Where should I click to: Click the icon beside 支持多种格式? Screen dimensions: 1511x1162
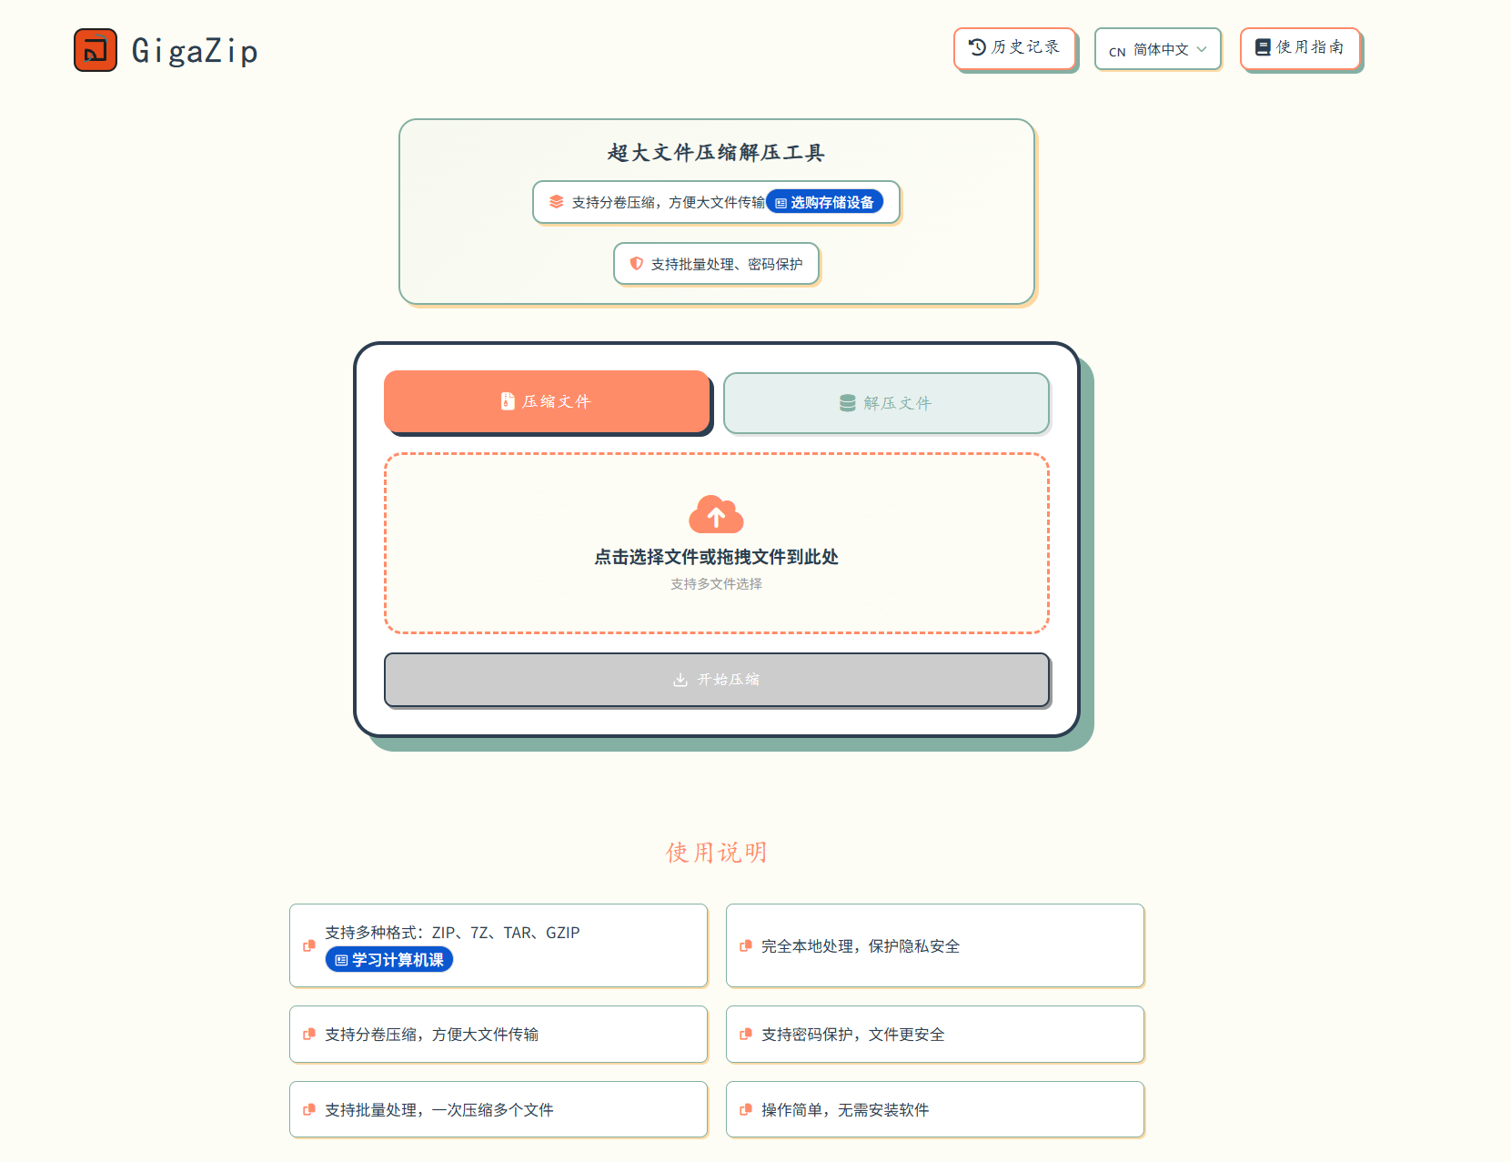point(309,946)
